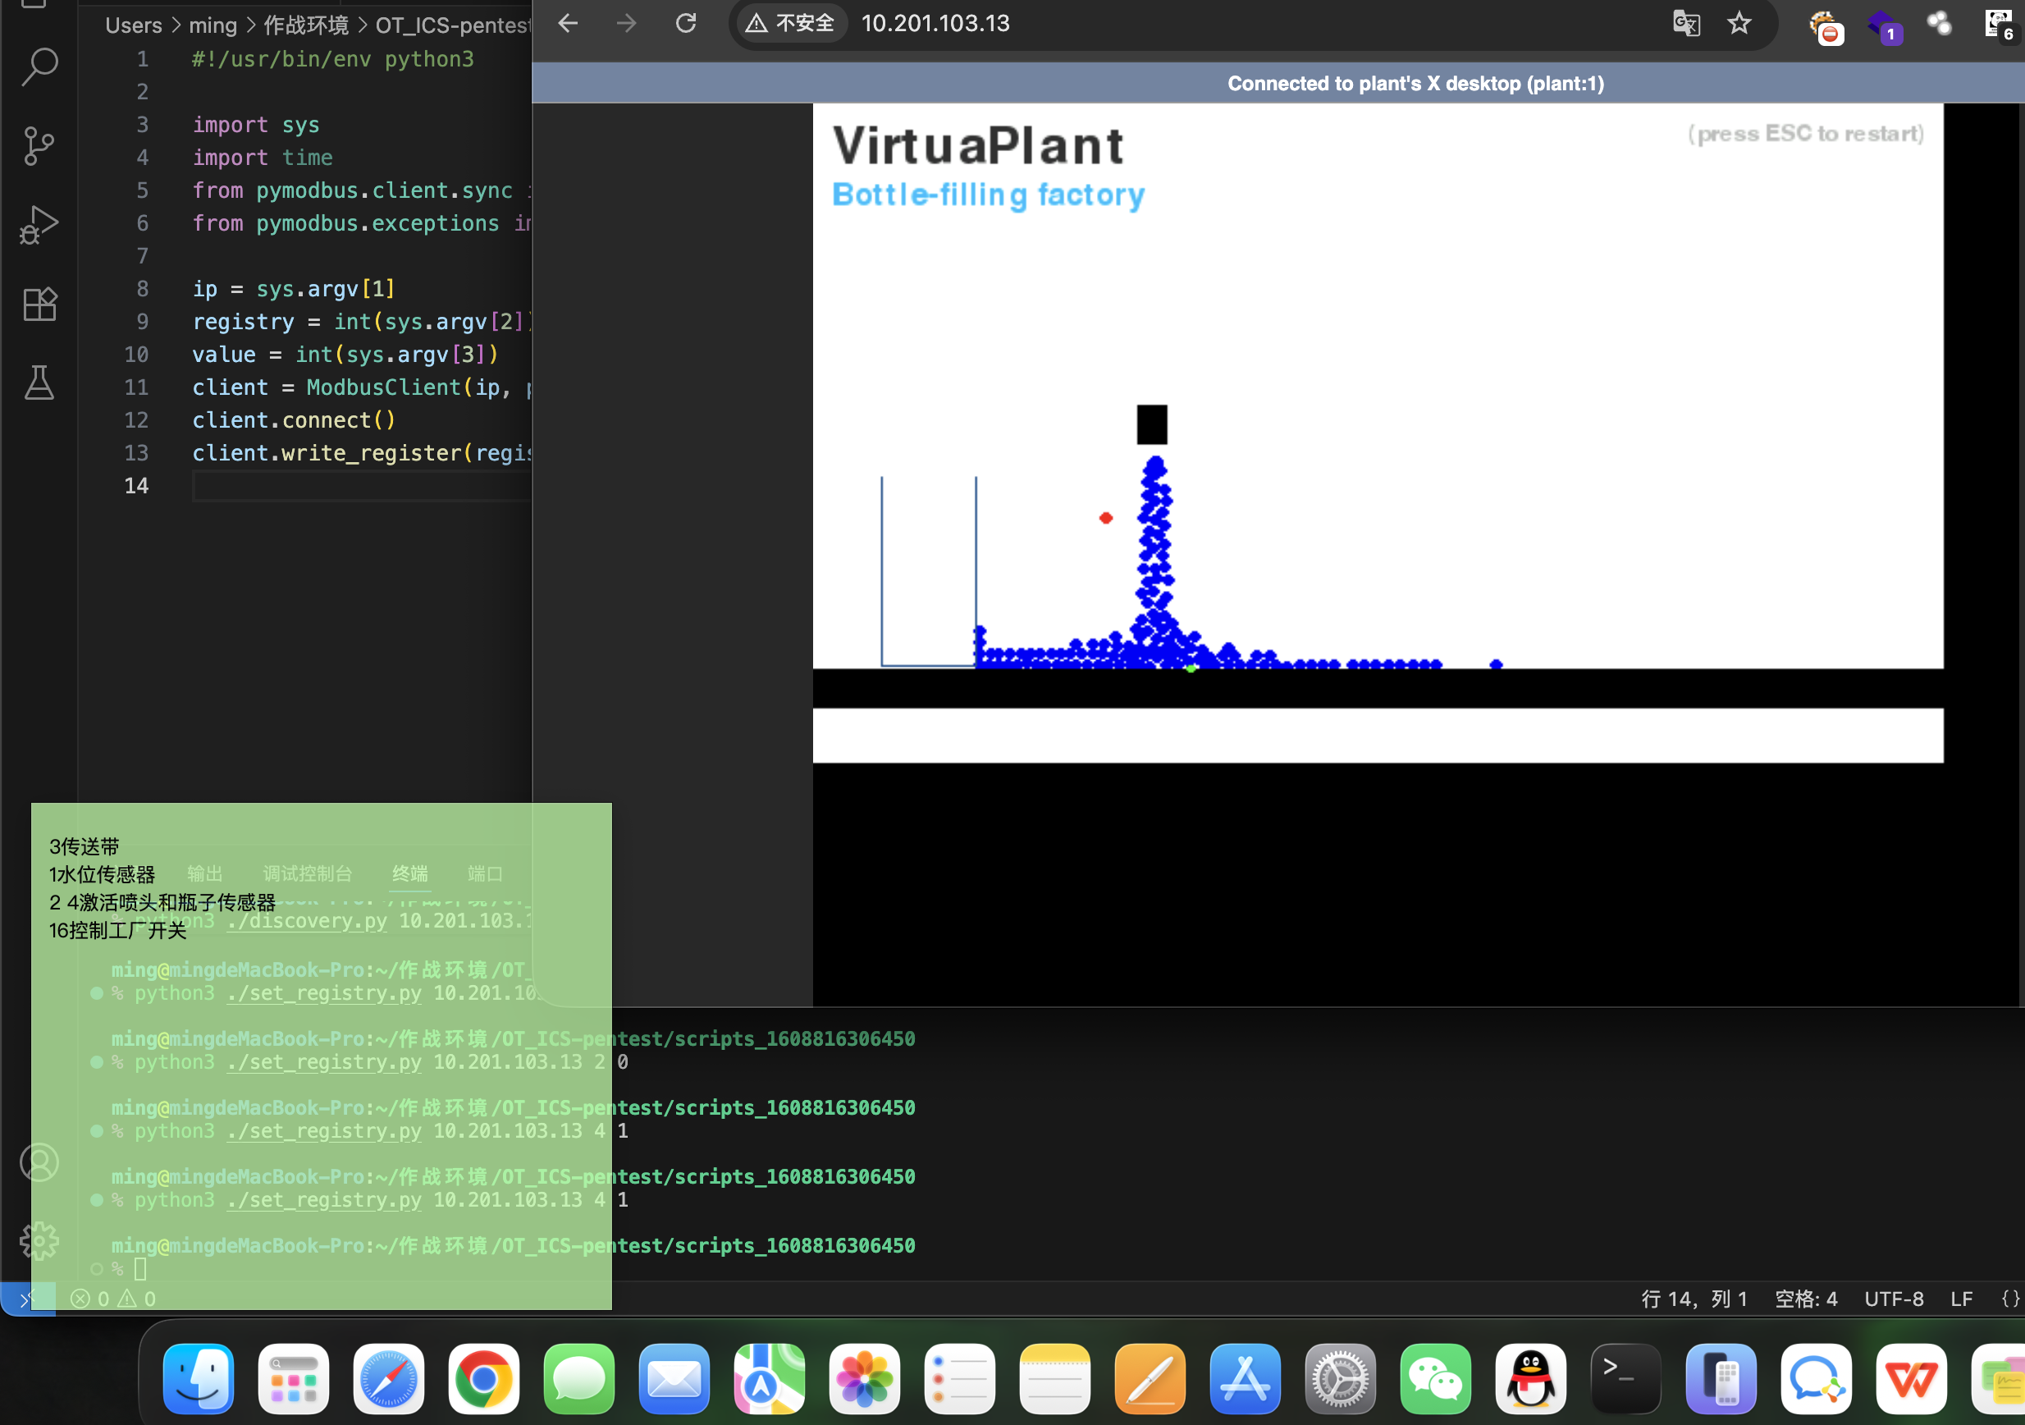
Task: Click the red sensor dot in plant
Action: 1105,518
